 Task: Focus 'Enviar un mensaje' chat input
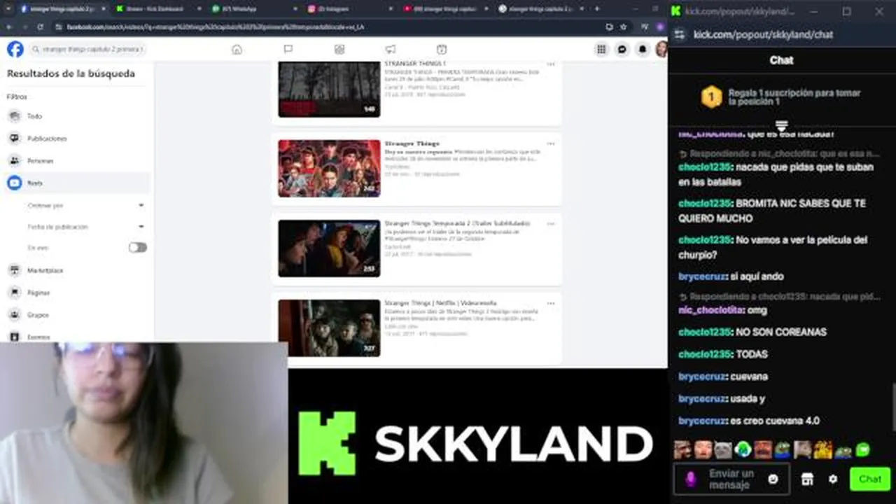click(731, 479)
